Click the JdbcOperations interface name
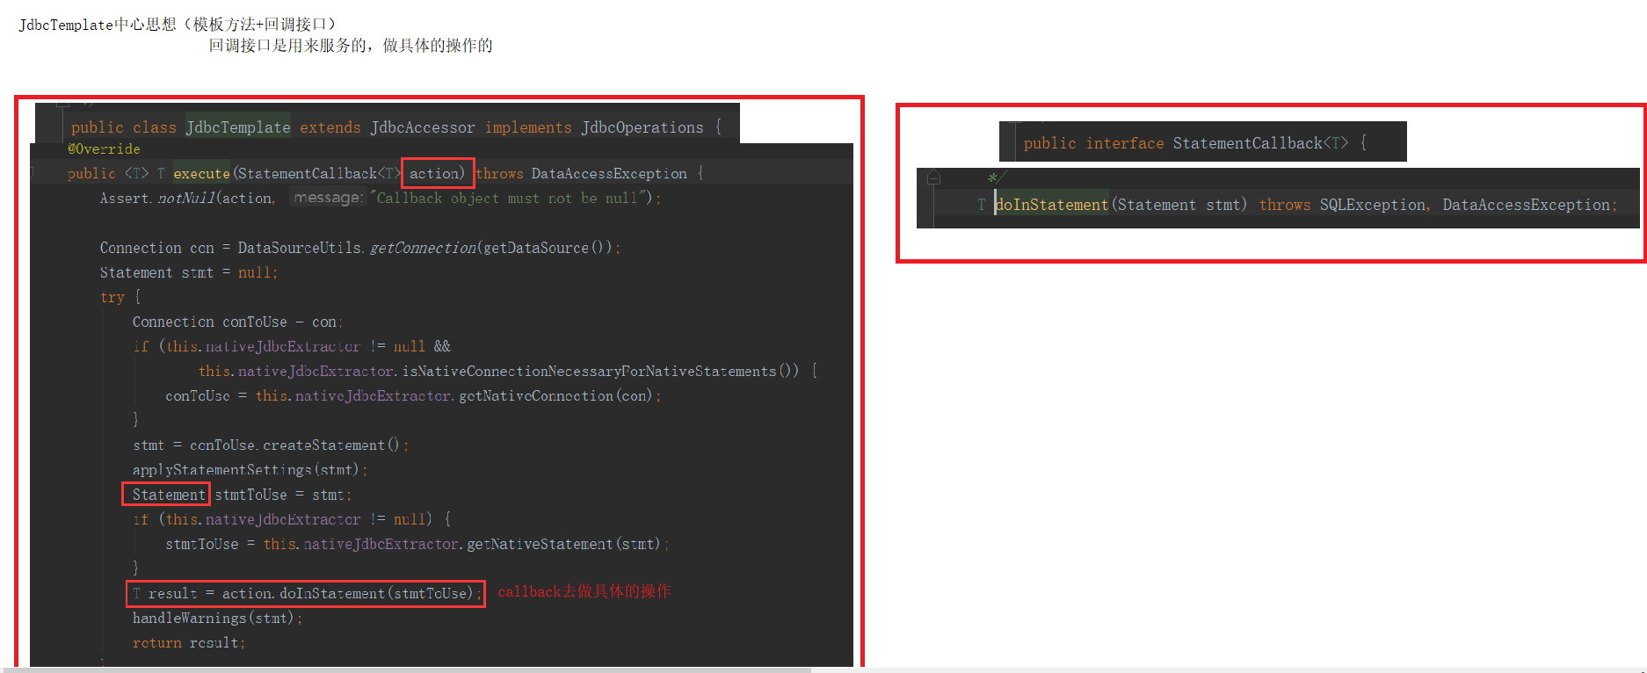Viewport: 1647px width, 673px height. point(642,127)
